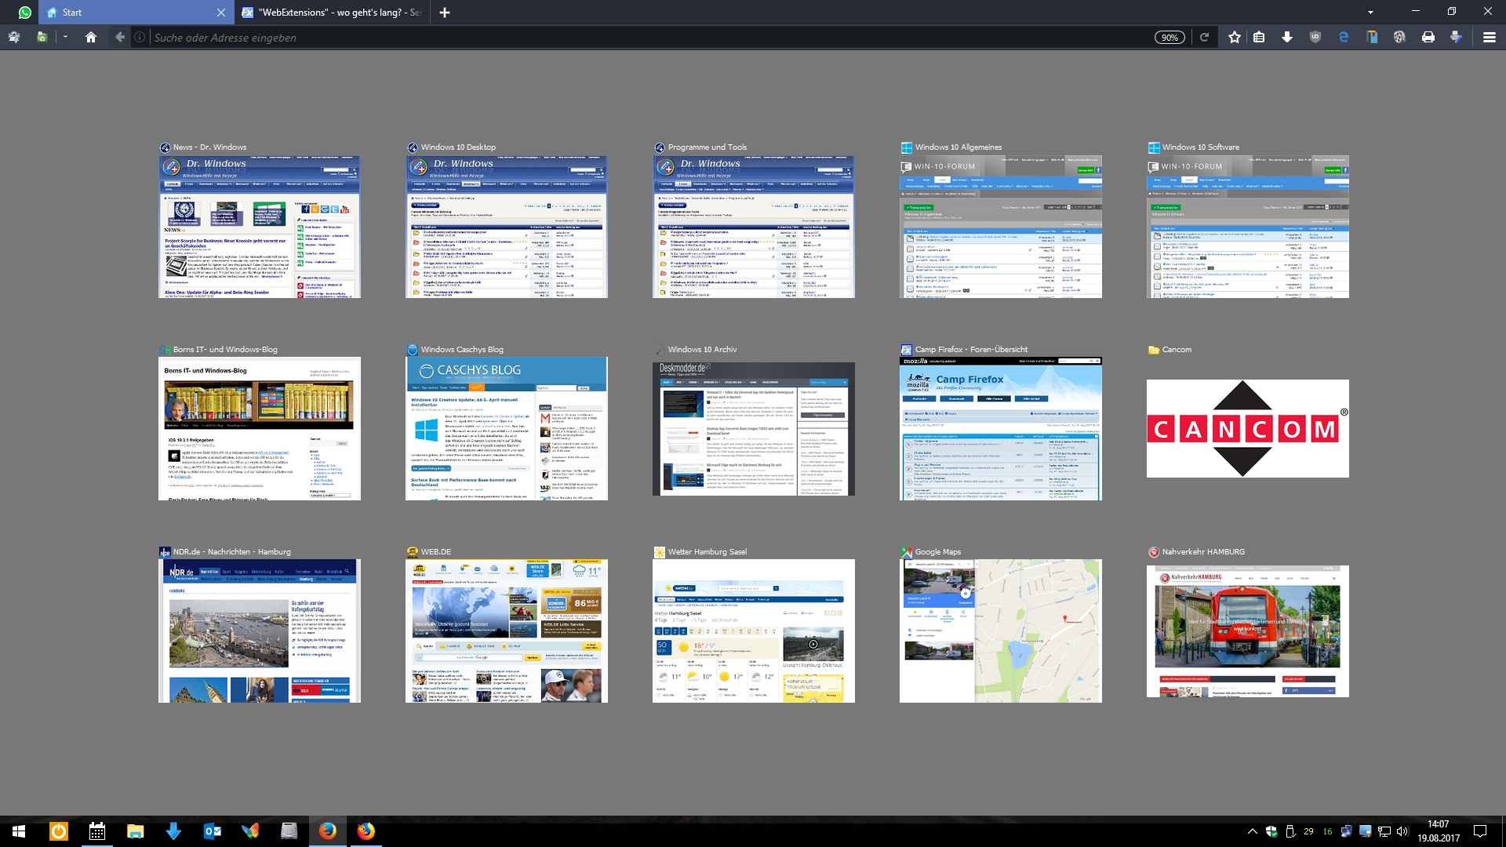
Task: Open the Cancom speed dial tile
Action: click(x=1247, y=428)
